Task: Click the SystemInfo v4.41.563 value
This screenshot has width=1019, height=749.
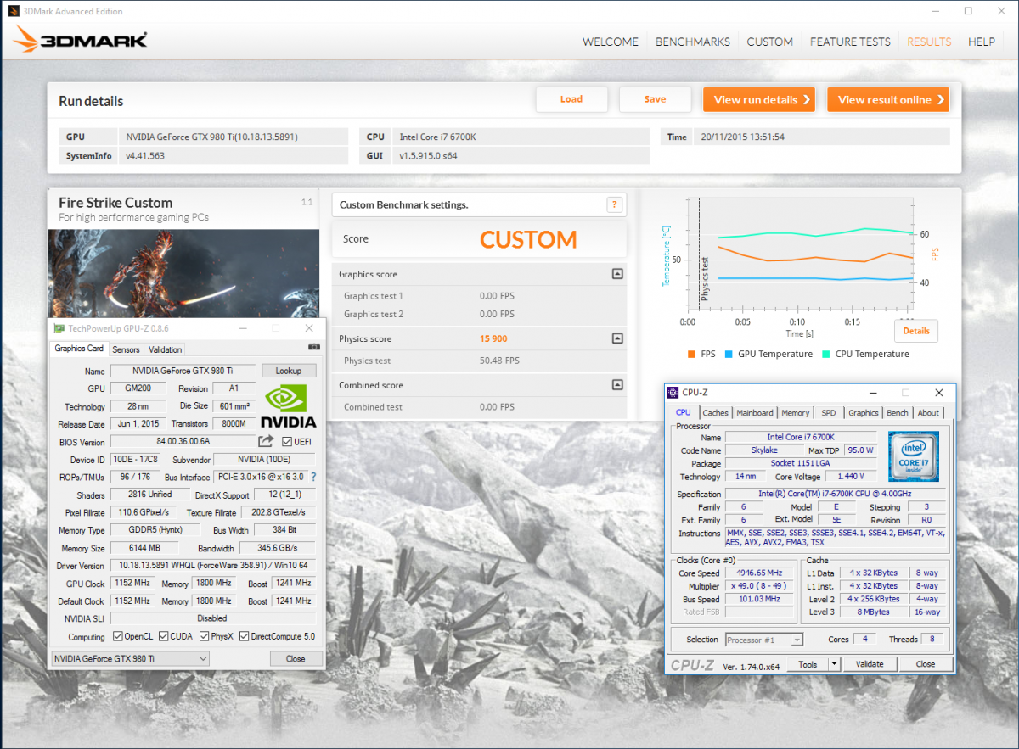Action: click(x=145, y=156)
